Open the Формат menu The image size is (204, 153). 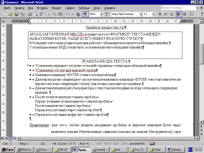[56, 8]
